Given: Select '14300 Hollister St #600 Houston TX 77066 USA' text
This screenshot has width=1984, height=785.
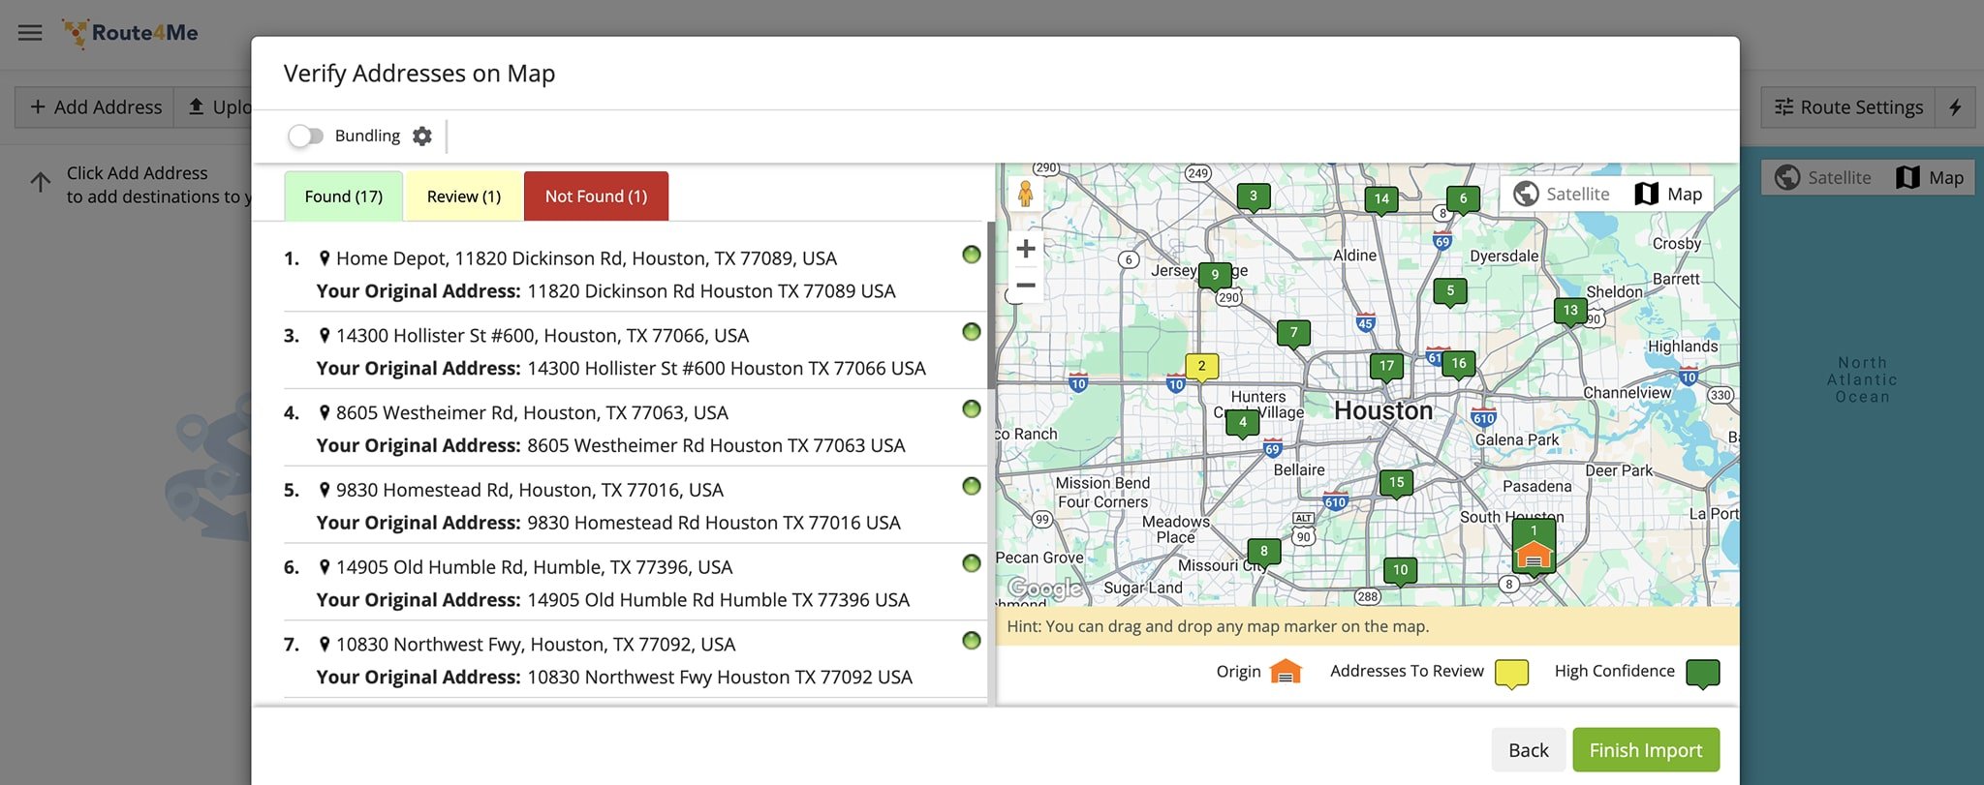Looking at the screenshot, I should (727, 369).
